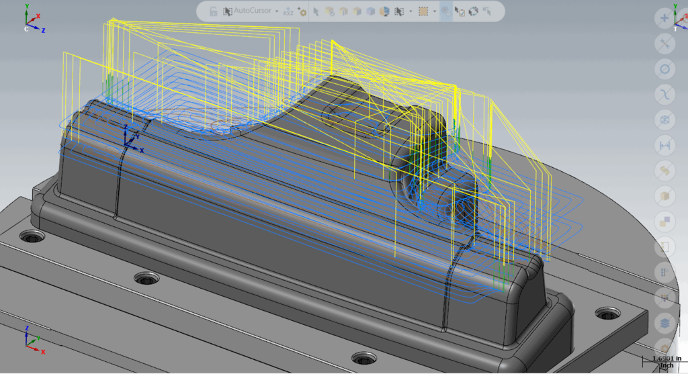Viewport: 688px width, 374px height.
Task: Click the invert selection circular arrows
Action: 474,11
